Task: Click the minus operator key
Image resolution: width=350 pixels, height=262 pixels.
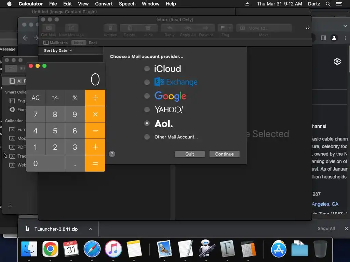Action: (95, 131)
